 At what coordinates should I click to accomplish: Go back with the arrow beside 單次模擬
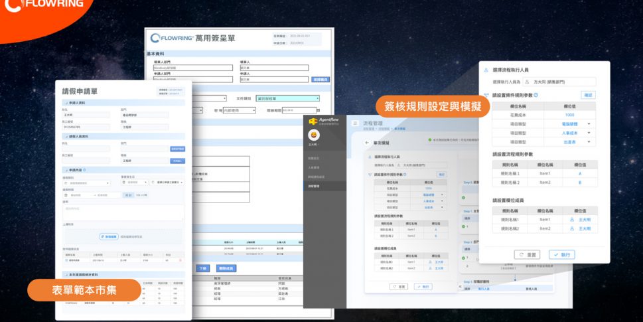[366, 143]
